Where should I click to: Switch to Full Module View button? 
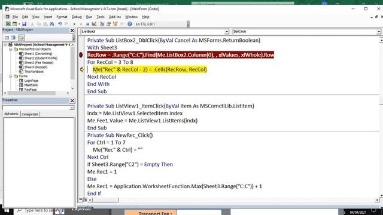(85, 199)
